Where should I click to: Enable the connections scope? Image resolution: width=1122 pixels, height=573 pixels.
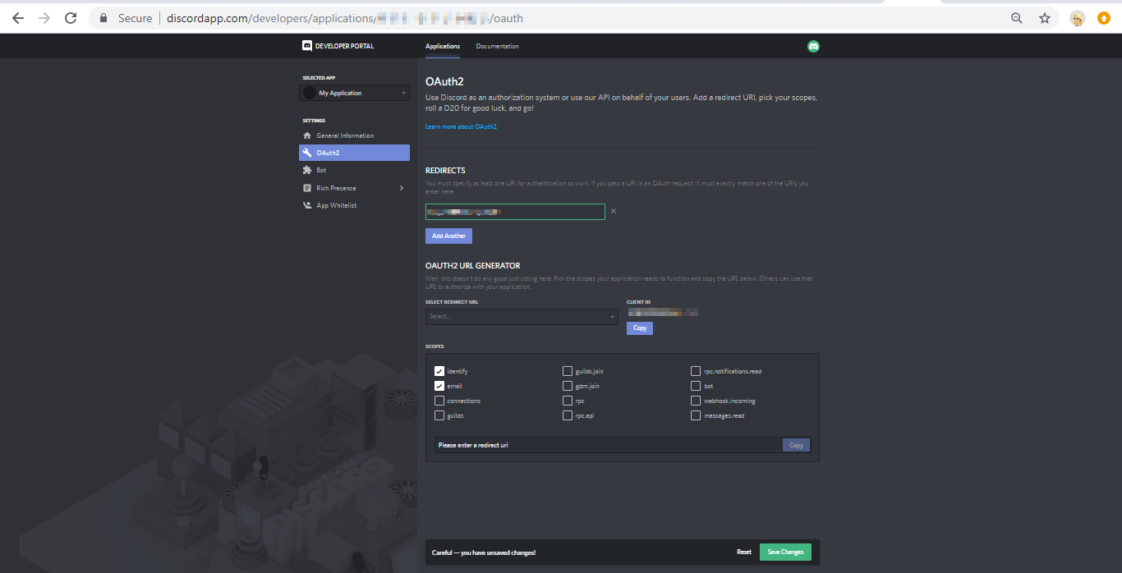(439, 401)
